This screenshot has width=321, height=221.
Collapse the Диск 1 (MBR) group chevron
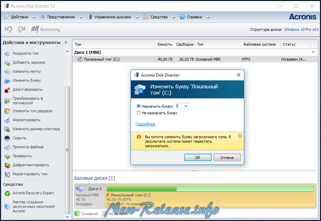tap(313, 52)
